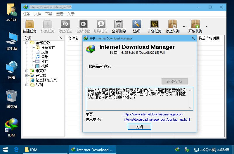Image resolution: width=234 pixels, height=154 pixels.
Task: Click the warning text scrollbar down arrow
Action: 190,108
